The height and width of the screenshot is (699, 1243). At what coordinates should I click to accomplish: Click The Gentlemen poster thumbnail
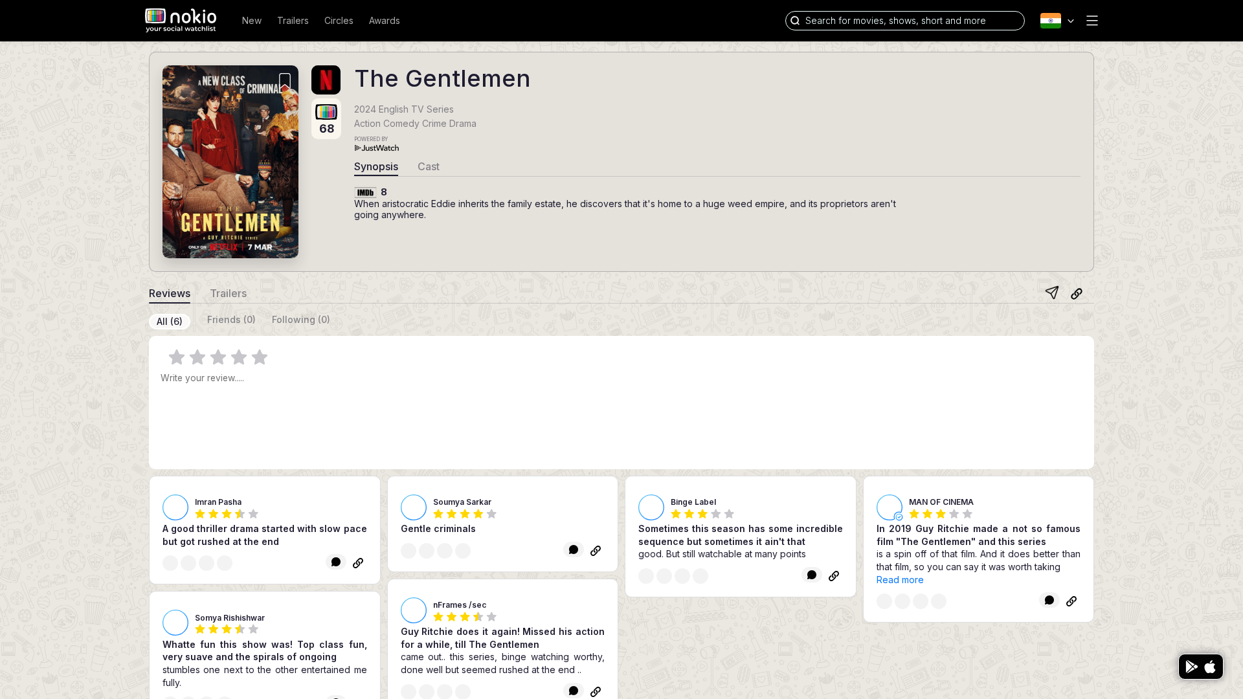[230, 162]
